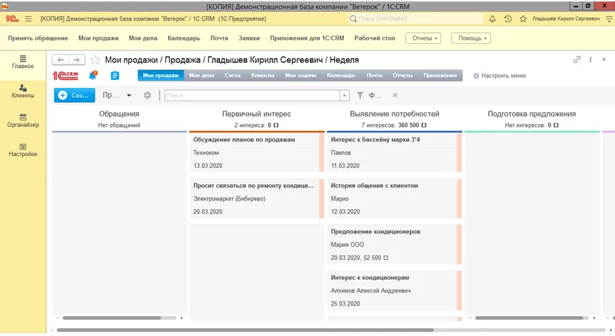Add page to favorites with star
Image resolution: width=615 pixels, height=336 pixels.
point(95,60)
